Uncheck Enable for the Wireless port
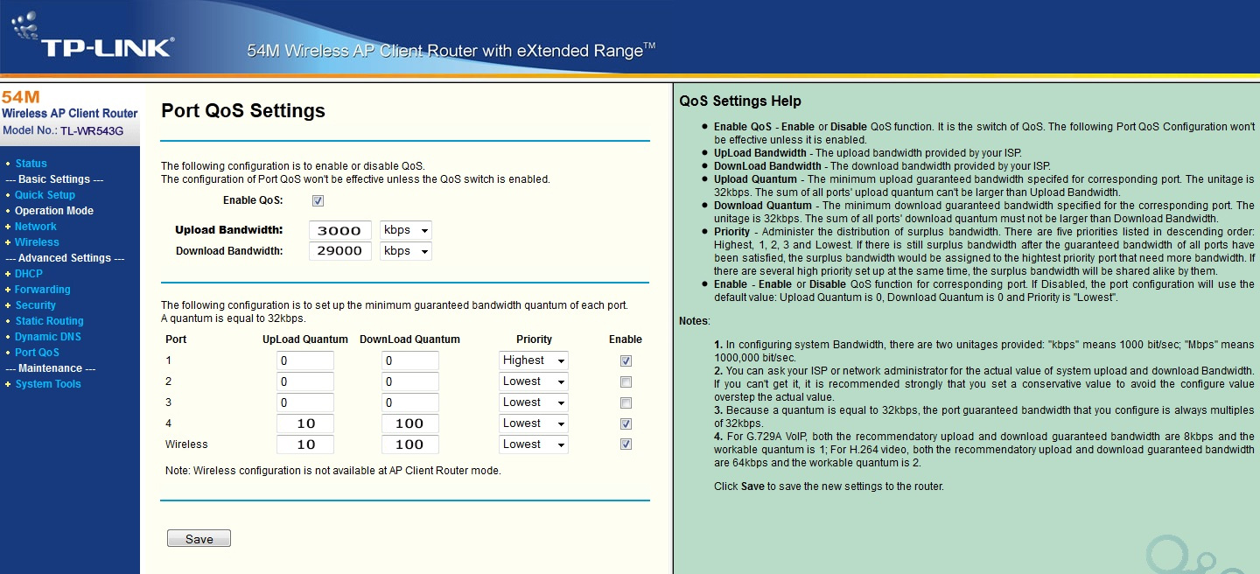 [x=626, y=444]
